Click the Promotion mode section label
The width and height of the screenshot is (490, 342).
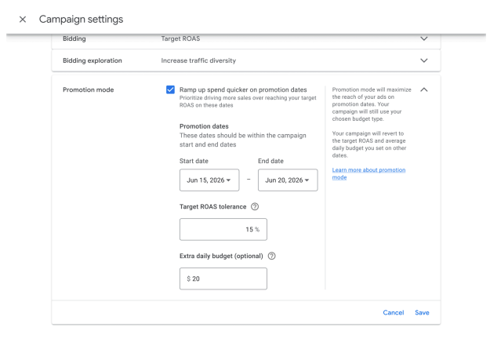(89, 89)
